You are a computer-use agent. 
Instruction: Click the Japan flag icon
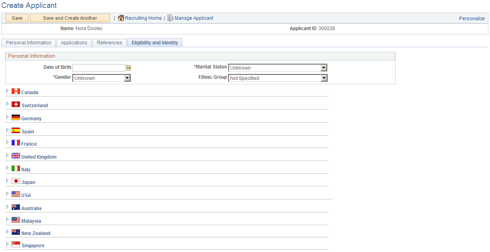[x=15, y=180]
